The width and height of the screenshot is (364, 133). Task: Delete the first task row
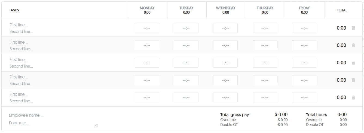[353, 28]
